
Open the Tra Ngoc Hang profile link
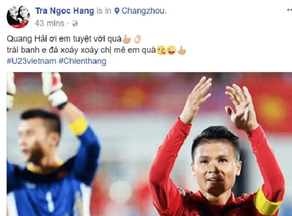[x=65, y=11]
